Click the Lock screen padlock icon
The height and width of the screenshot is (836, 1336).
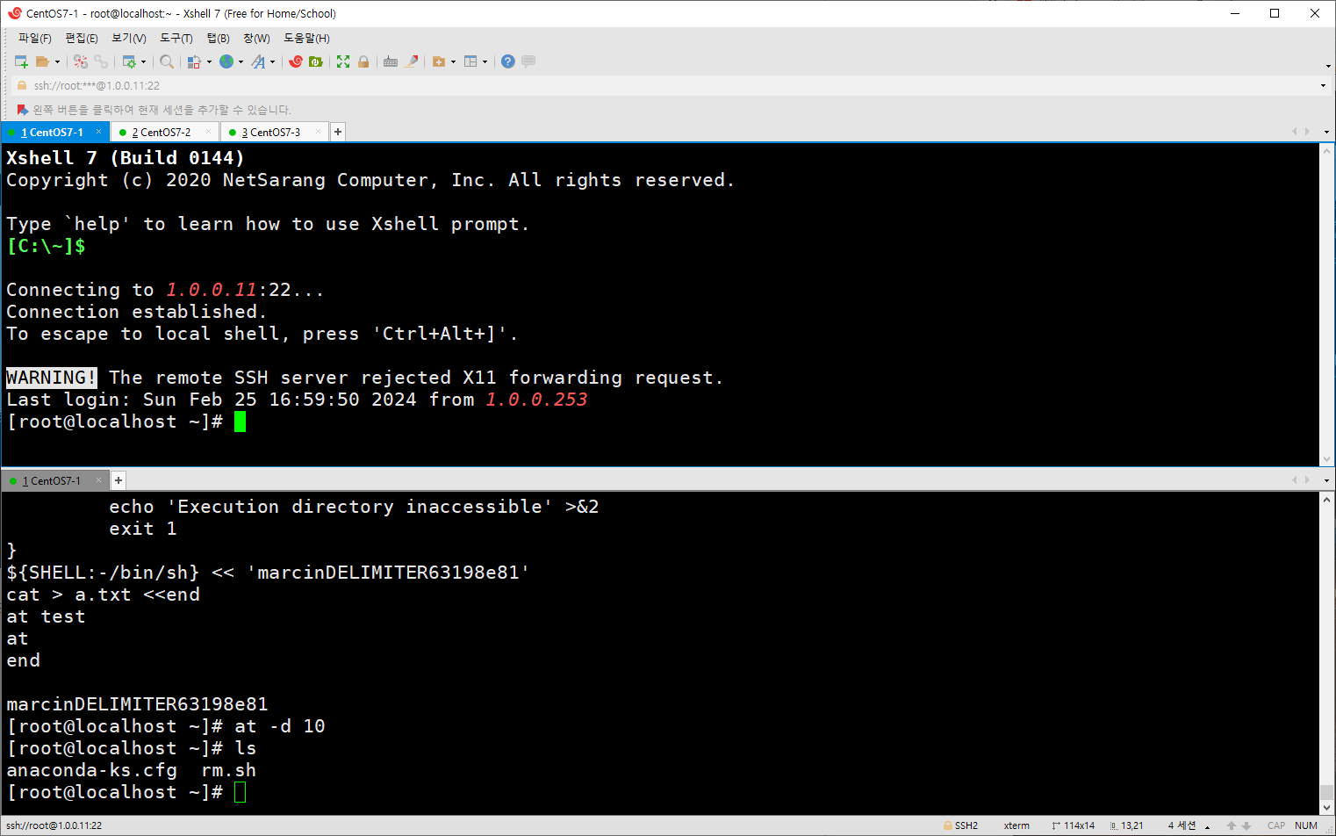[363, 61]
